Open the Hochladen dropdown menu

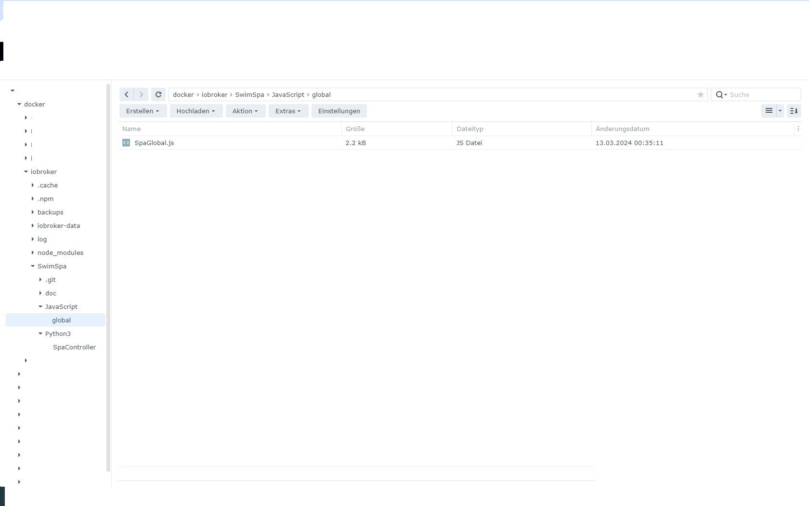(x=196, y=111)
